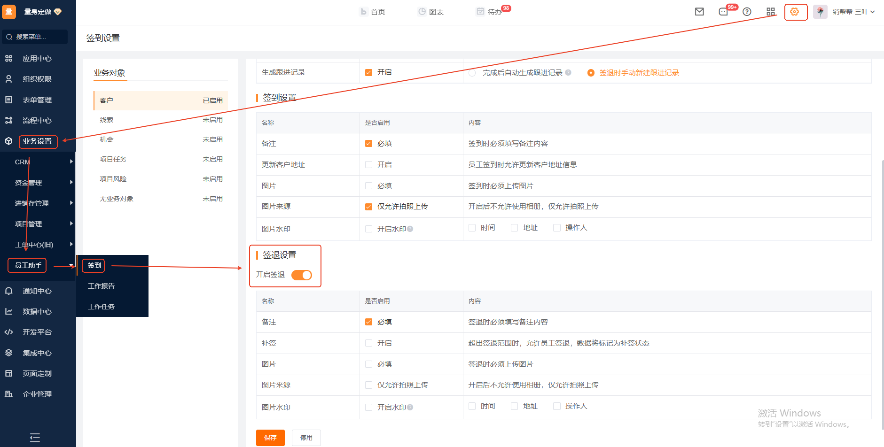Select 完成后自动生成跟进记录 radio option
This screenshot has height=447, width=884.
tap(472, 73)
